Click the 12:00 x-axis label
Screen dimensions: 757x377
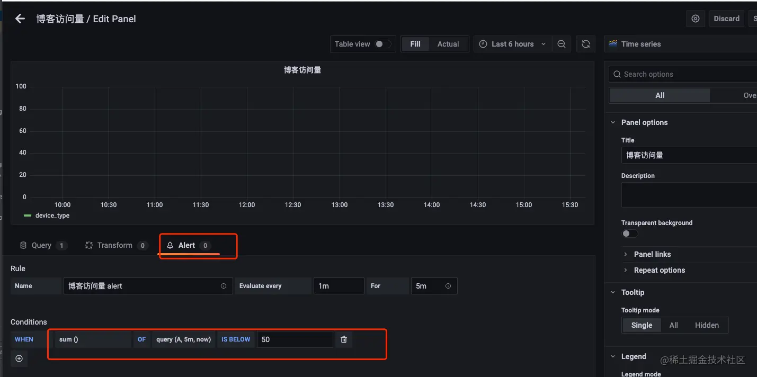point(247,205)
